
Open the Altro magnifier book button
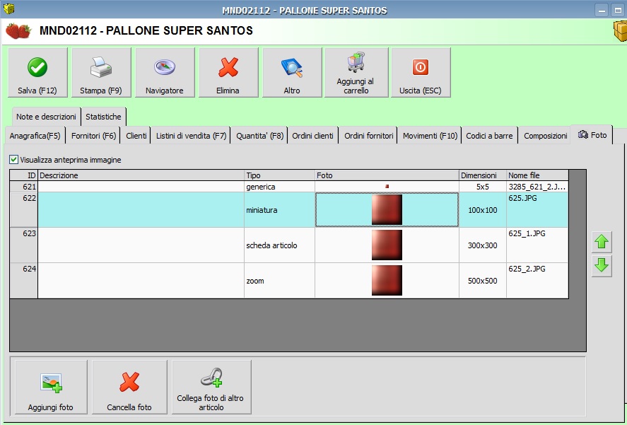292,72
